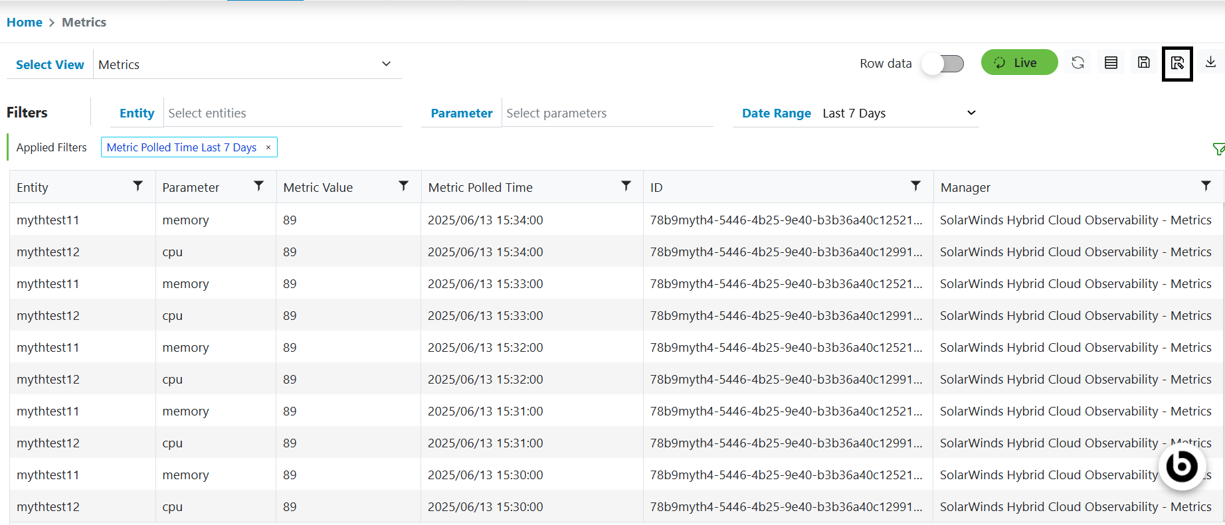The image size is (1225, 525).
Task: Open the ID column filter icon
Action: (x=915, y=187)
